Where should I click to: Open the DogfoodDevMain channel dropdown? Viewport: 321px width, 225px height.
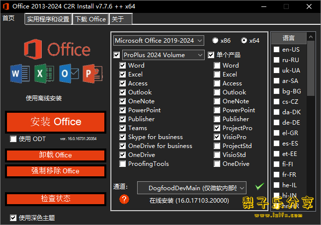click(x=192, y=188)
